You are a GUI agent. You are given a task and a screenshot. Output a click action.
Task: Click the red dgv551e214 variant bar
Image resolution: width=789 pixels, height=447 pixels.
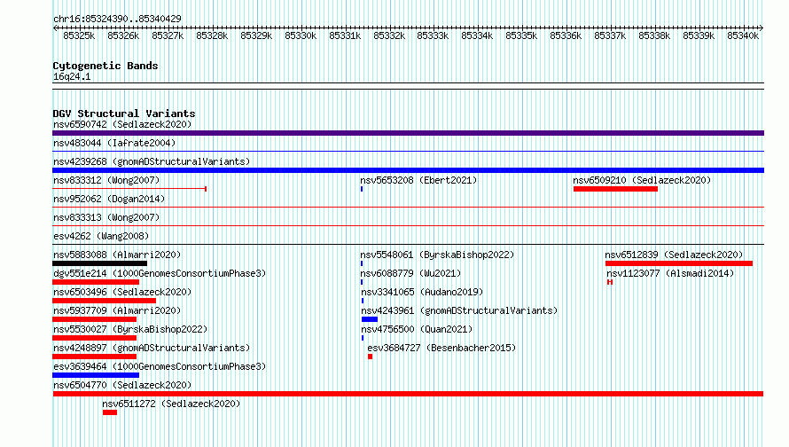(96, 282)
